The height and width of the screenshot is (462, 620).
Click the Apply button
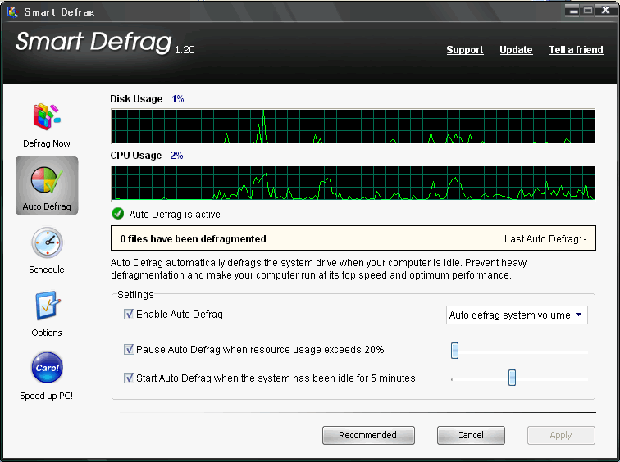561,435
